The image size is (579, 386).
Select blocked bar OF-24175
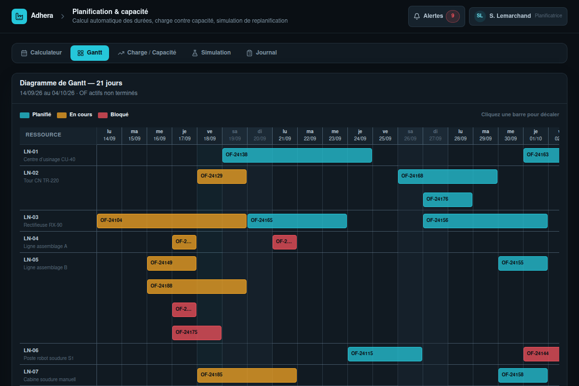[x=197, y=332]
